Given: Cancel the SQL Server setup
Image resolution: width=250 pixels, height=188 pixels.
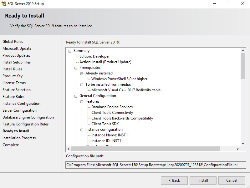Looking at the screenshot, I should click(232, 180).
